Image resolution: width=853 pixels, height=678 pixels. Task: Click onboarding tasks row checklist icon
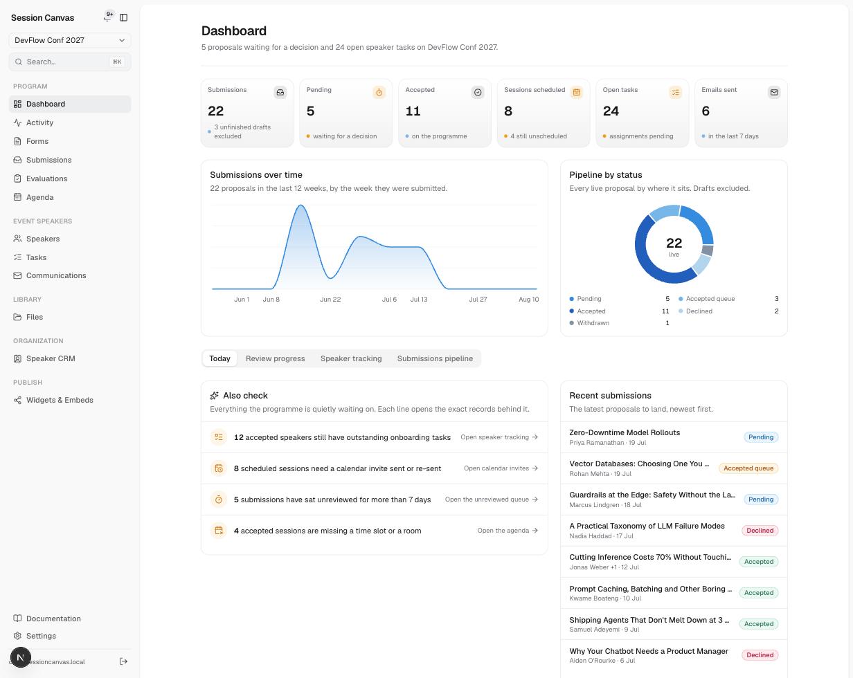(219, 437)
